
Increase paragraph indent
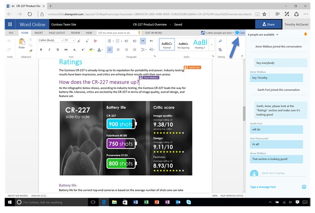(x=134, y=41)
